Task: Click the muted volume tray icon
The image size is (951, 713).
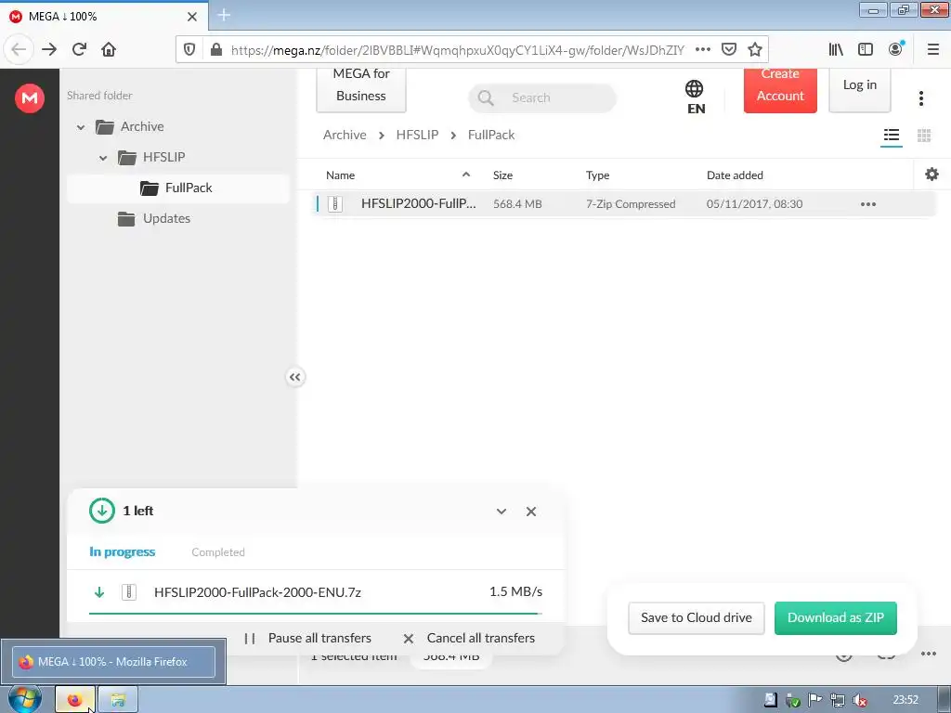Action: point(860,700)
